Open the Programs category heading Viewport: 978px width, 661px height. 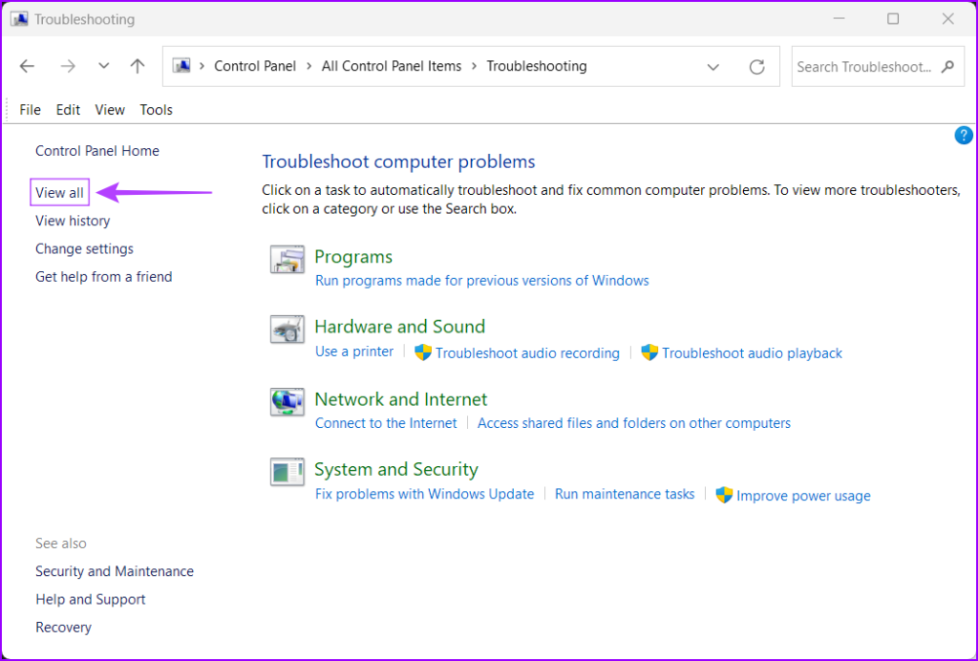tap(353, 257)
